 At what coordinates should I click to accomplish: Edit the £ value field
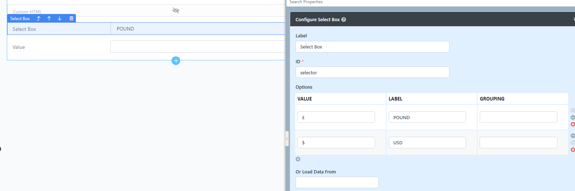(x=336, y=117)
